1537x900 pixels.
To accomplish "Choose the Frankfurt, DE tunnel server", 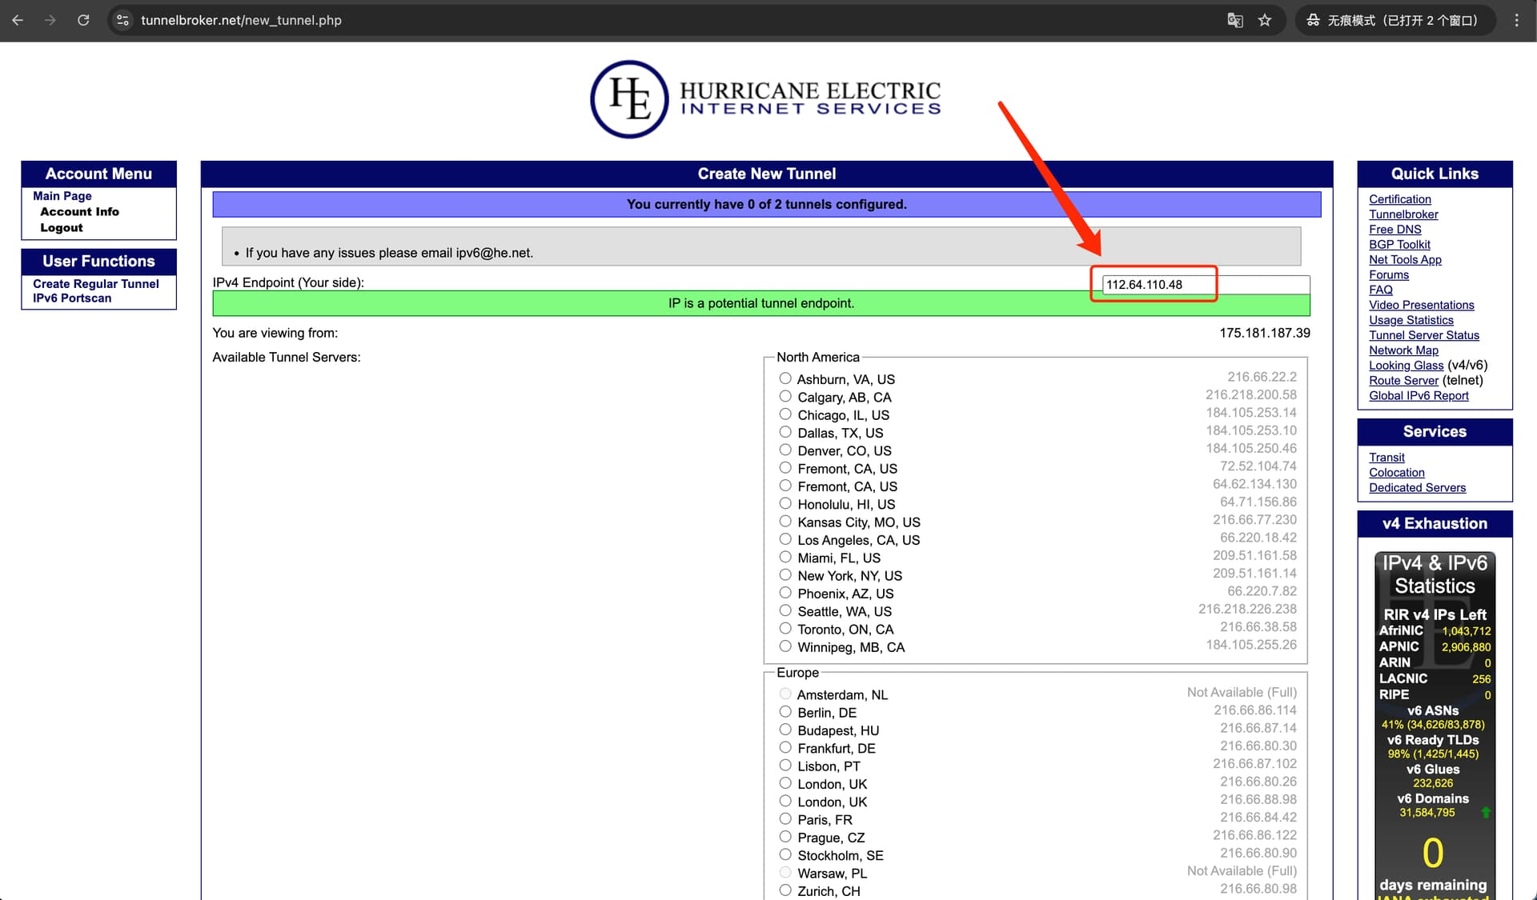I will click(x=785, y=747).
